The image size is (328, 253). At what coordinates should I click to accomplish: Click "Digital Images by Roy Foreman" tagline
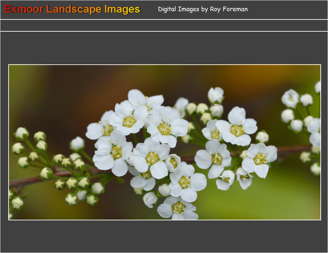(202, 9)
